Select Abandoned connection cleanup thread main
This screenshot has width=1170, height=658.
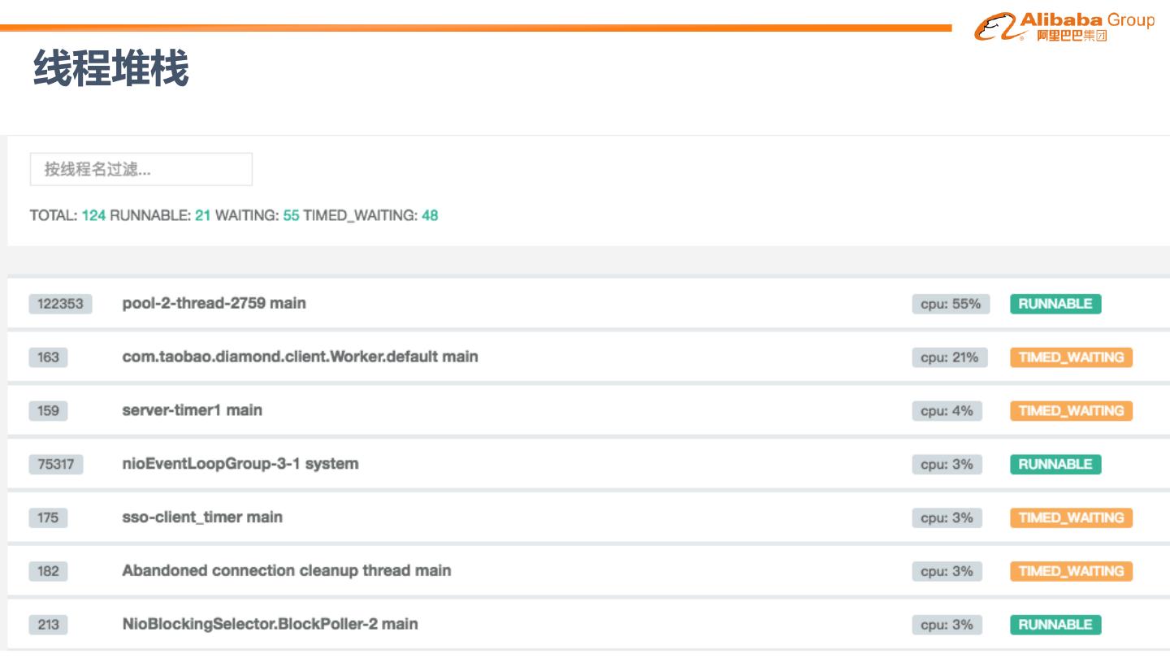(x=286, y=571)
